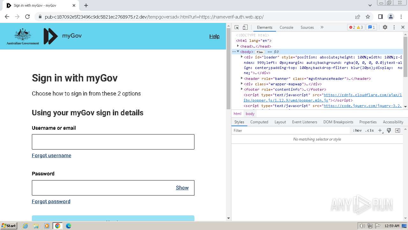This screenshot has height=230, width=408.
Task: Open the popper.min.js script URL
Action: point(323,97)
